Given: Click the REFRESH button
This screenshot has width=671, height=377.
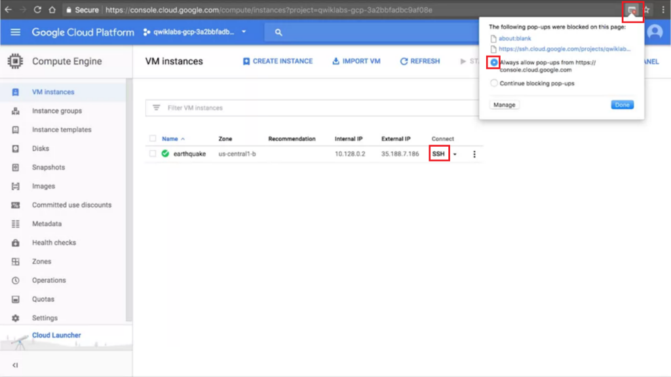Looking at the screenshot, I should tap(420, 61).
